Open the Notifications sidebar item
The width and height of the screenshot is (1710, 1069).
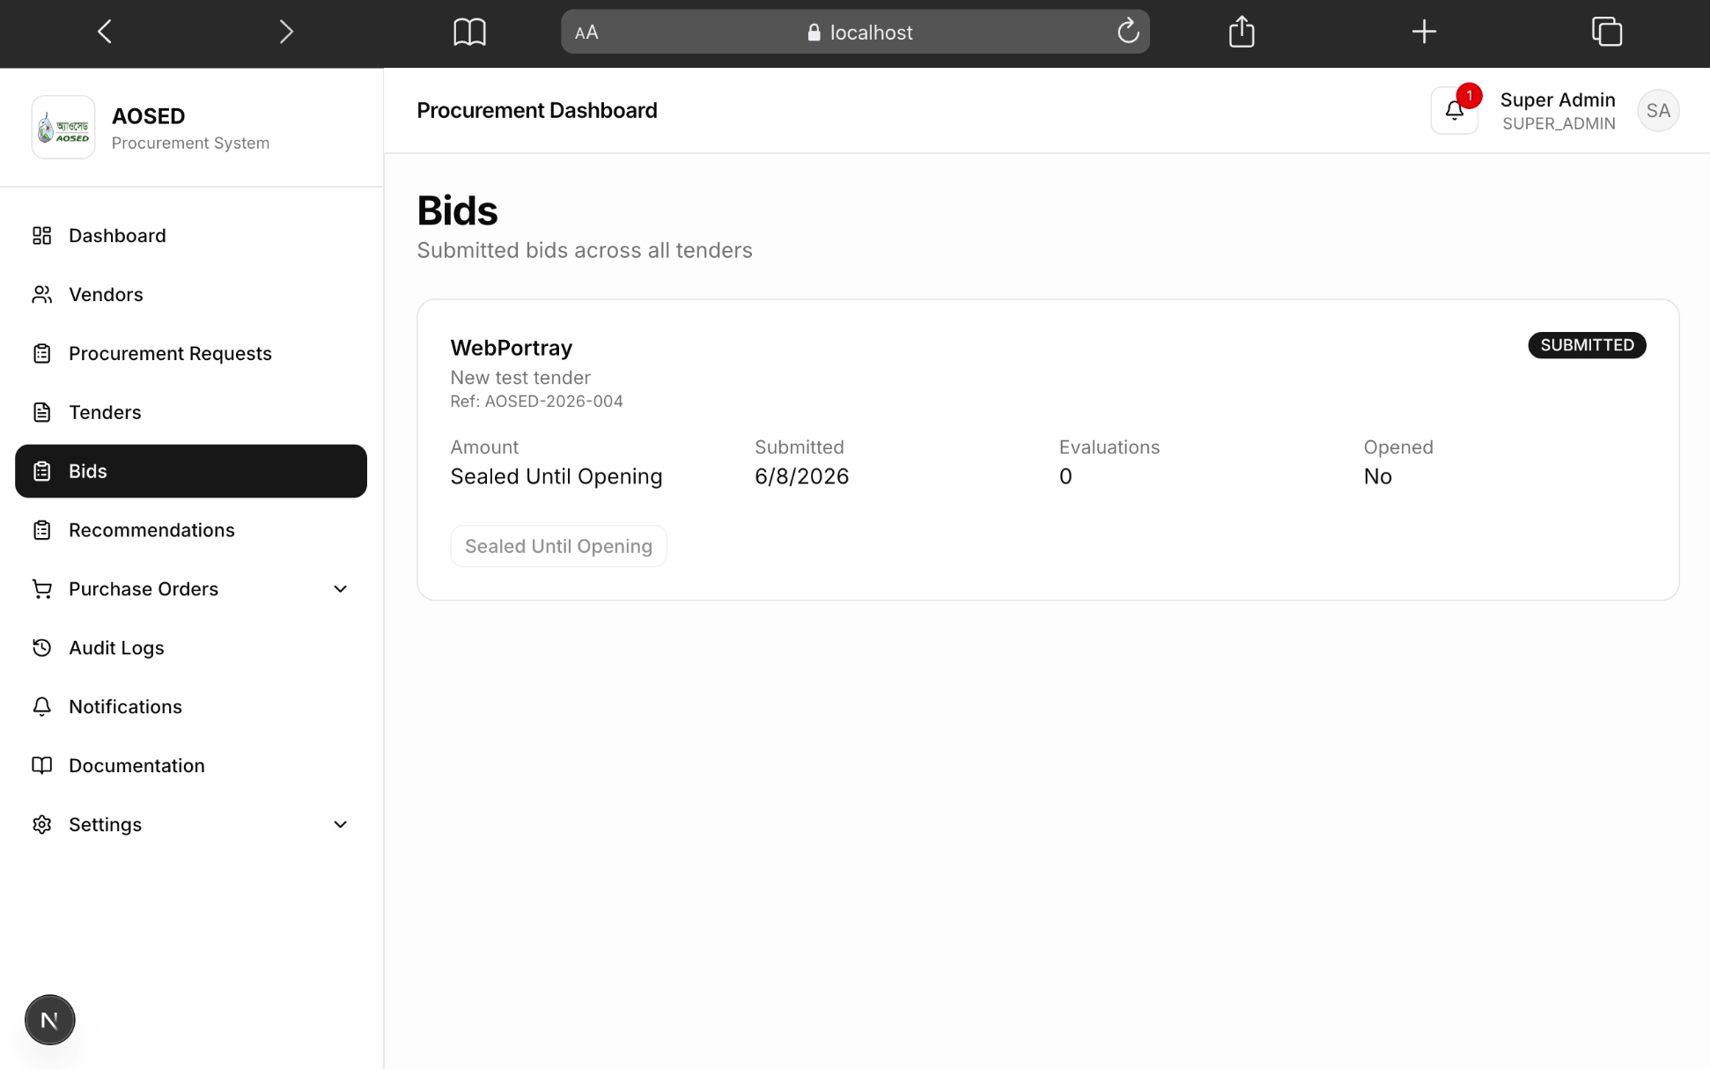pos(191,707)
